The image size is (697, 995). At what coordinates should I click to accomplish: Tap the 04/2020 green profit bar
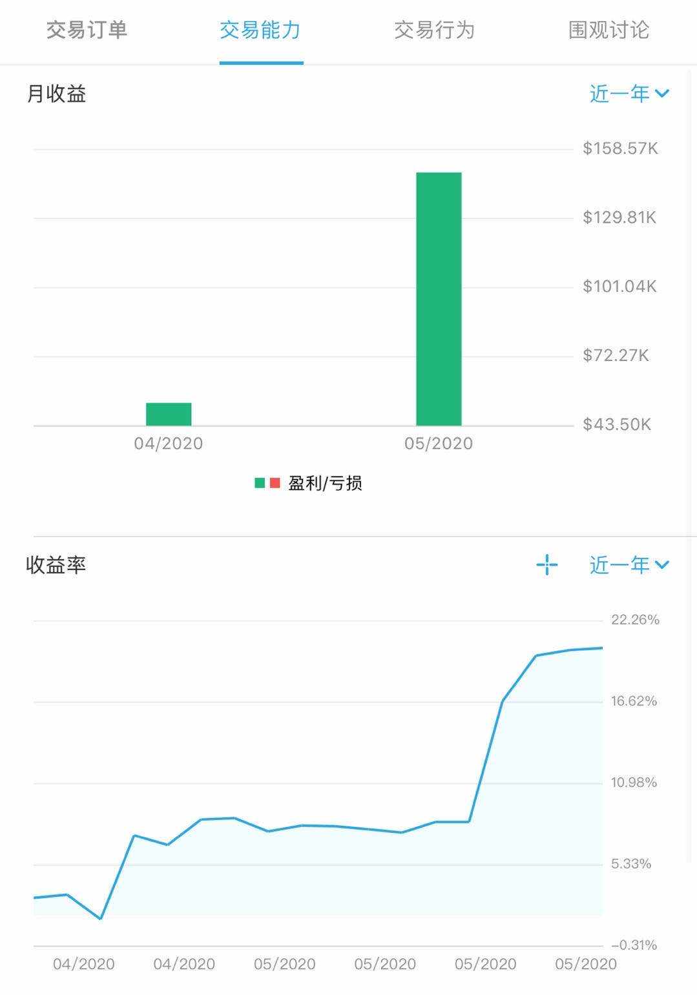click(x=169, y=415)
